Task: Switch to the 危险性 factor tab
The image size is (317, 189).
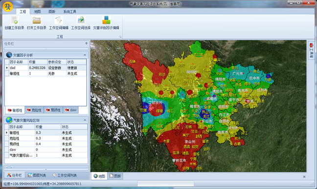Action: coord(34,110)
